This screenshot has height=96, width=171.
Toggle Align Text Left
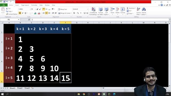(44, 13)
